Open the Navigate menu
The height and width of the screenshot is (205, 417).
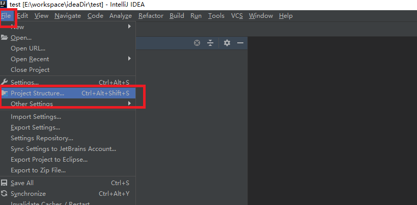(68, 16)
